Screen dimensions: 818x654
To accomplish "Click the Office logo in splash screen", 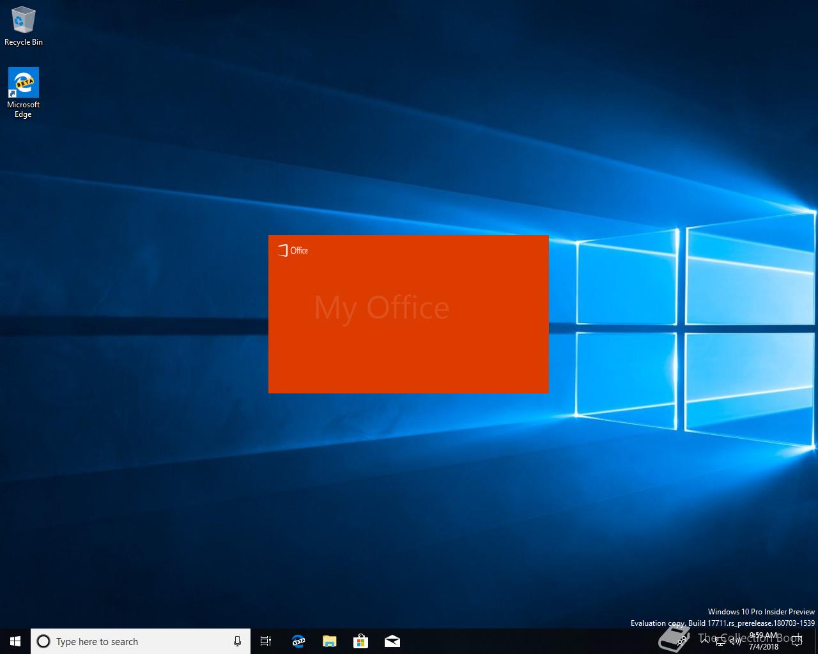I will pyautogui.click(x=293, y=250).
